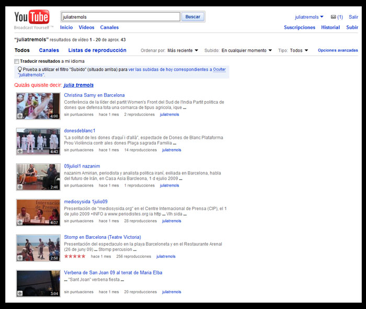
Task: Open Opciones avanzadas
Action: pyautogui.click(x=338, y=50)
